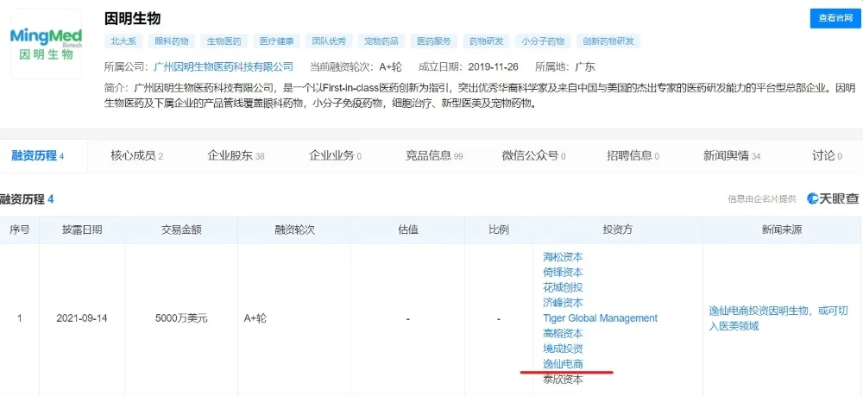Click the 估值 column header
Viewport: 863px width, 396px height.
(x=408, y=229)
